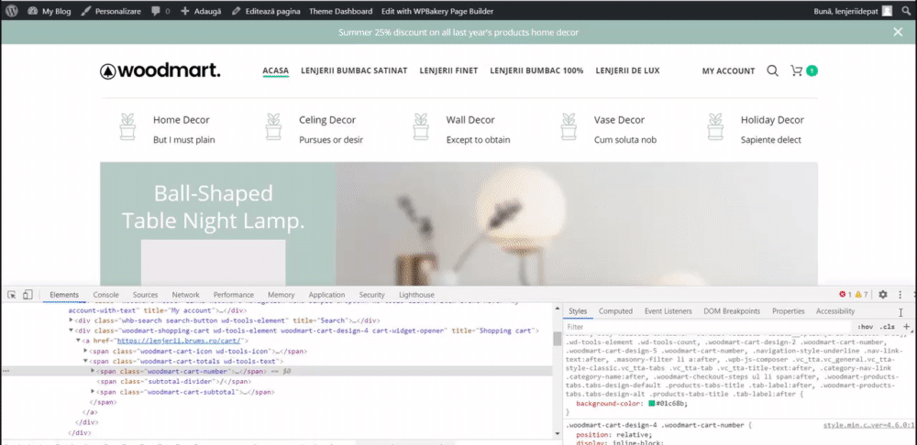The width and height of the screenshot is (917, 445).
Task: Click the green cart count badge
Action: [812, 71]
